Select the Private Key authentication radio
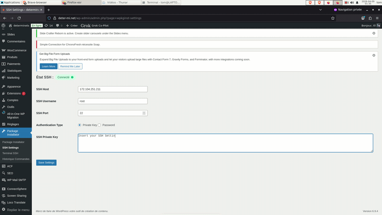Image resolution: width=382 pixels, height=215 pixels. tap(79, 125)
